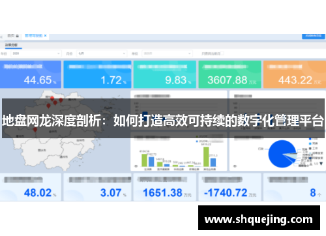Image resolution: width=326 pixels, height=236 pixels.
Task: Click the bottom card showing 8 个
Action: [295, 187]
